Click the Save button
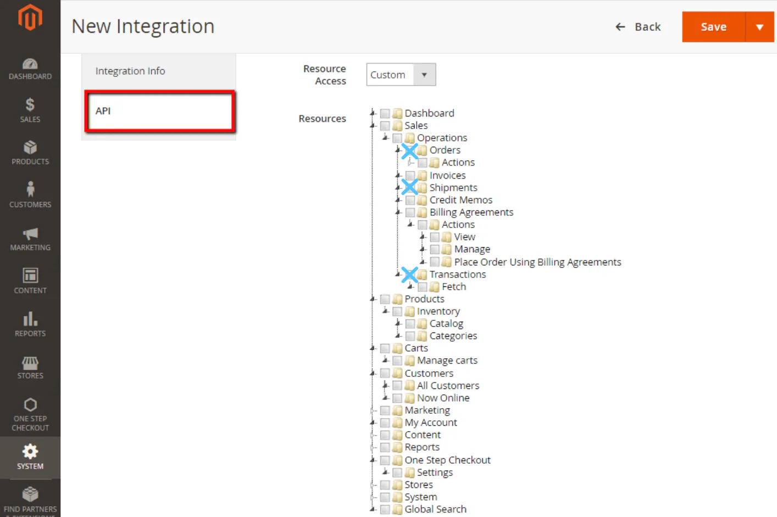777x517 pixels. point(713,26)
